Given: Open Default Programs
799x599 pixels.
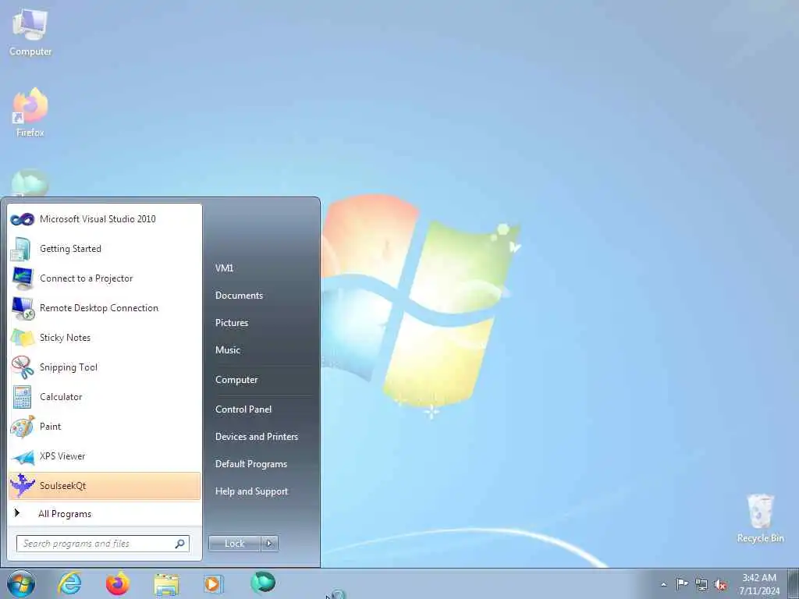Looking at the screenshot, I should click(251, 464).
